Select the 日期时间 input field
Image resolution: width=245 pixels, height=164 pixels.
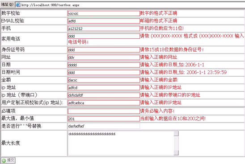(104, 73)
